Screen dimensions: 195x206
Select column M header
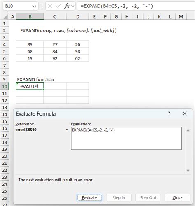click(x=181, y=16)
